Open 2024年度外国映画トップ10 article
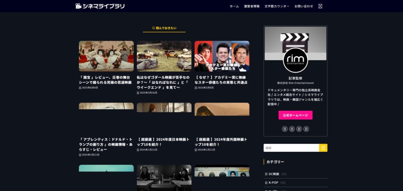 pos(221,142)
